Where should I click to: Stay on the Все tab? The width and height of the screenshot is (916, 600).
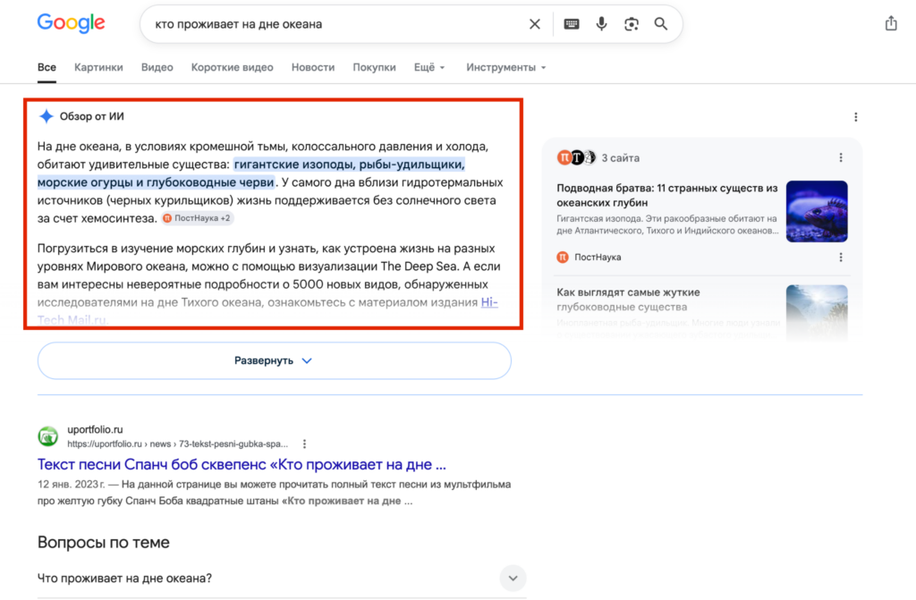[x=47, y=67]
